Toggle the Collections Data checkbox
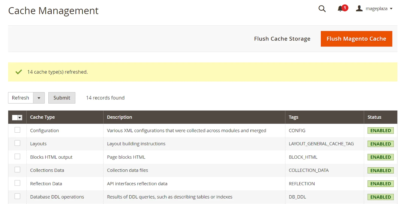Viewport: 403px width, 204px height. tap(17, 170)
